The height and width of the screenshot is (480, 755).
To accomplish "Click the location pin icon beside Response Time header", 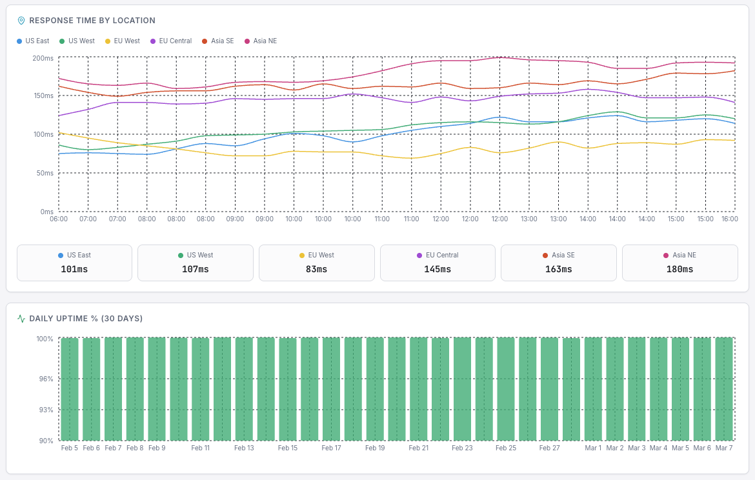I will (x=22, y=20).
